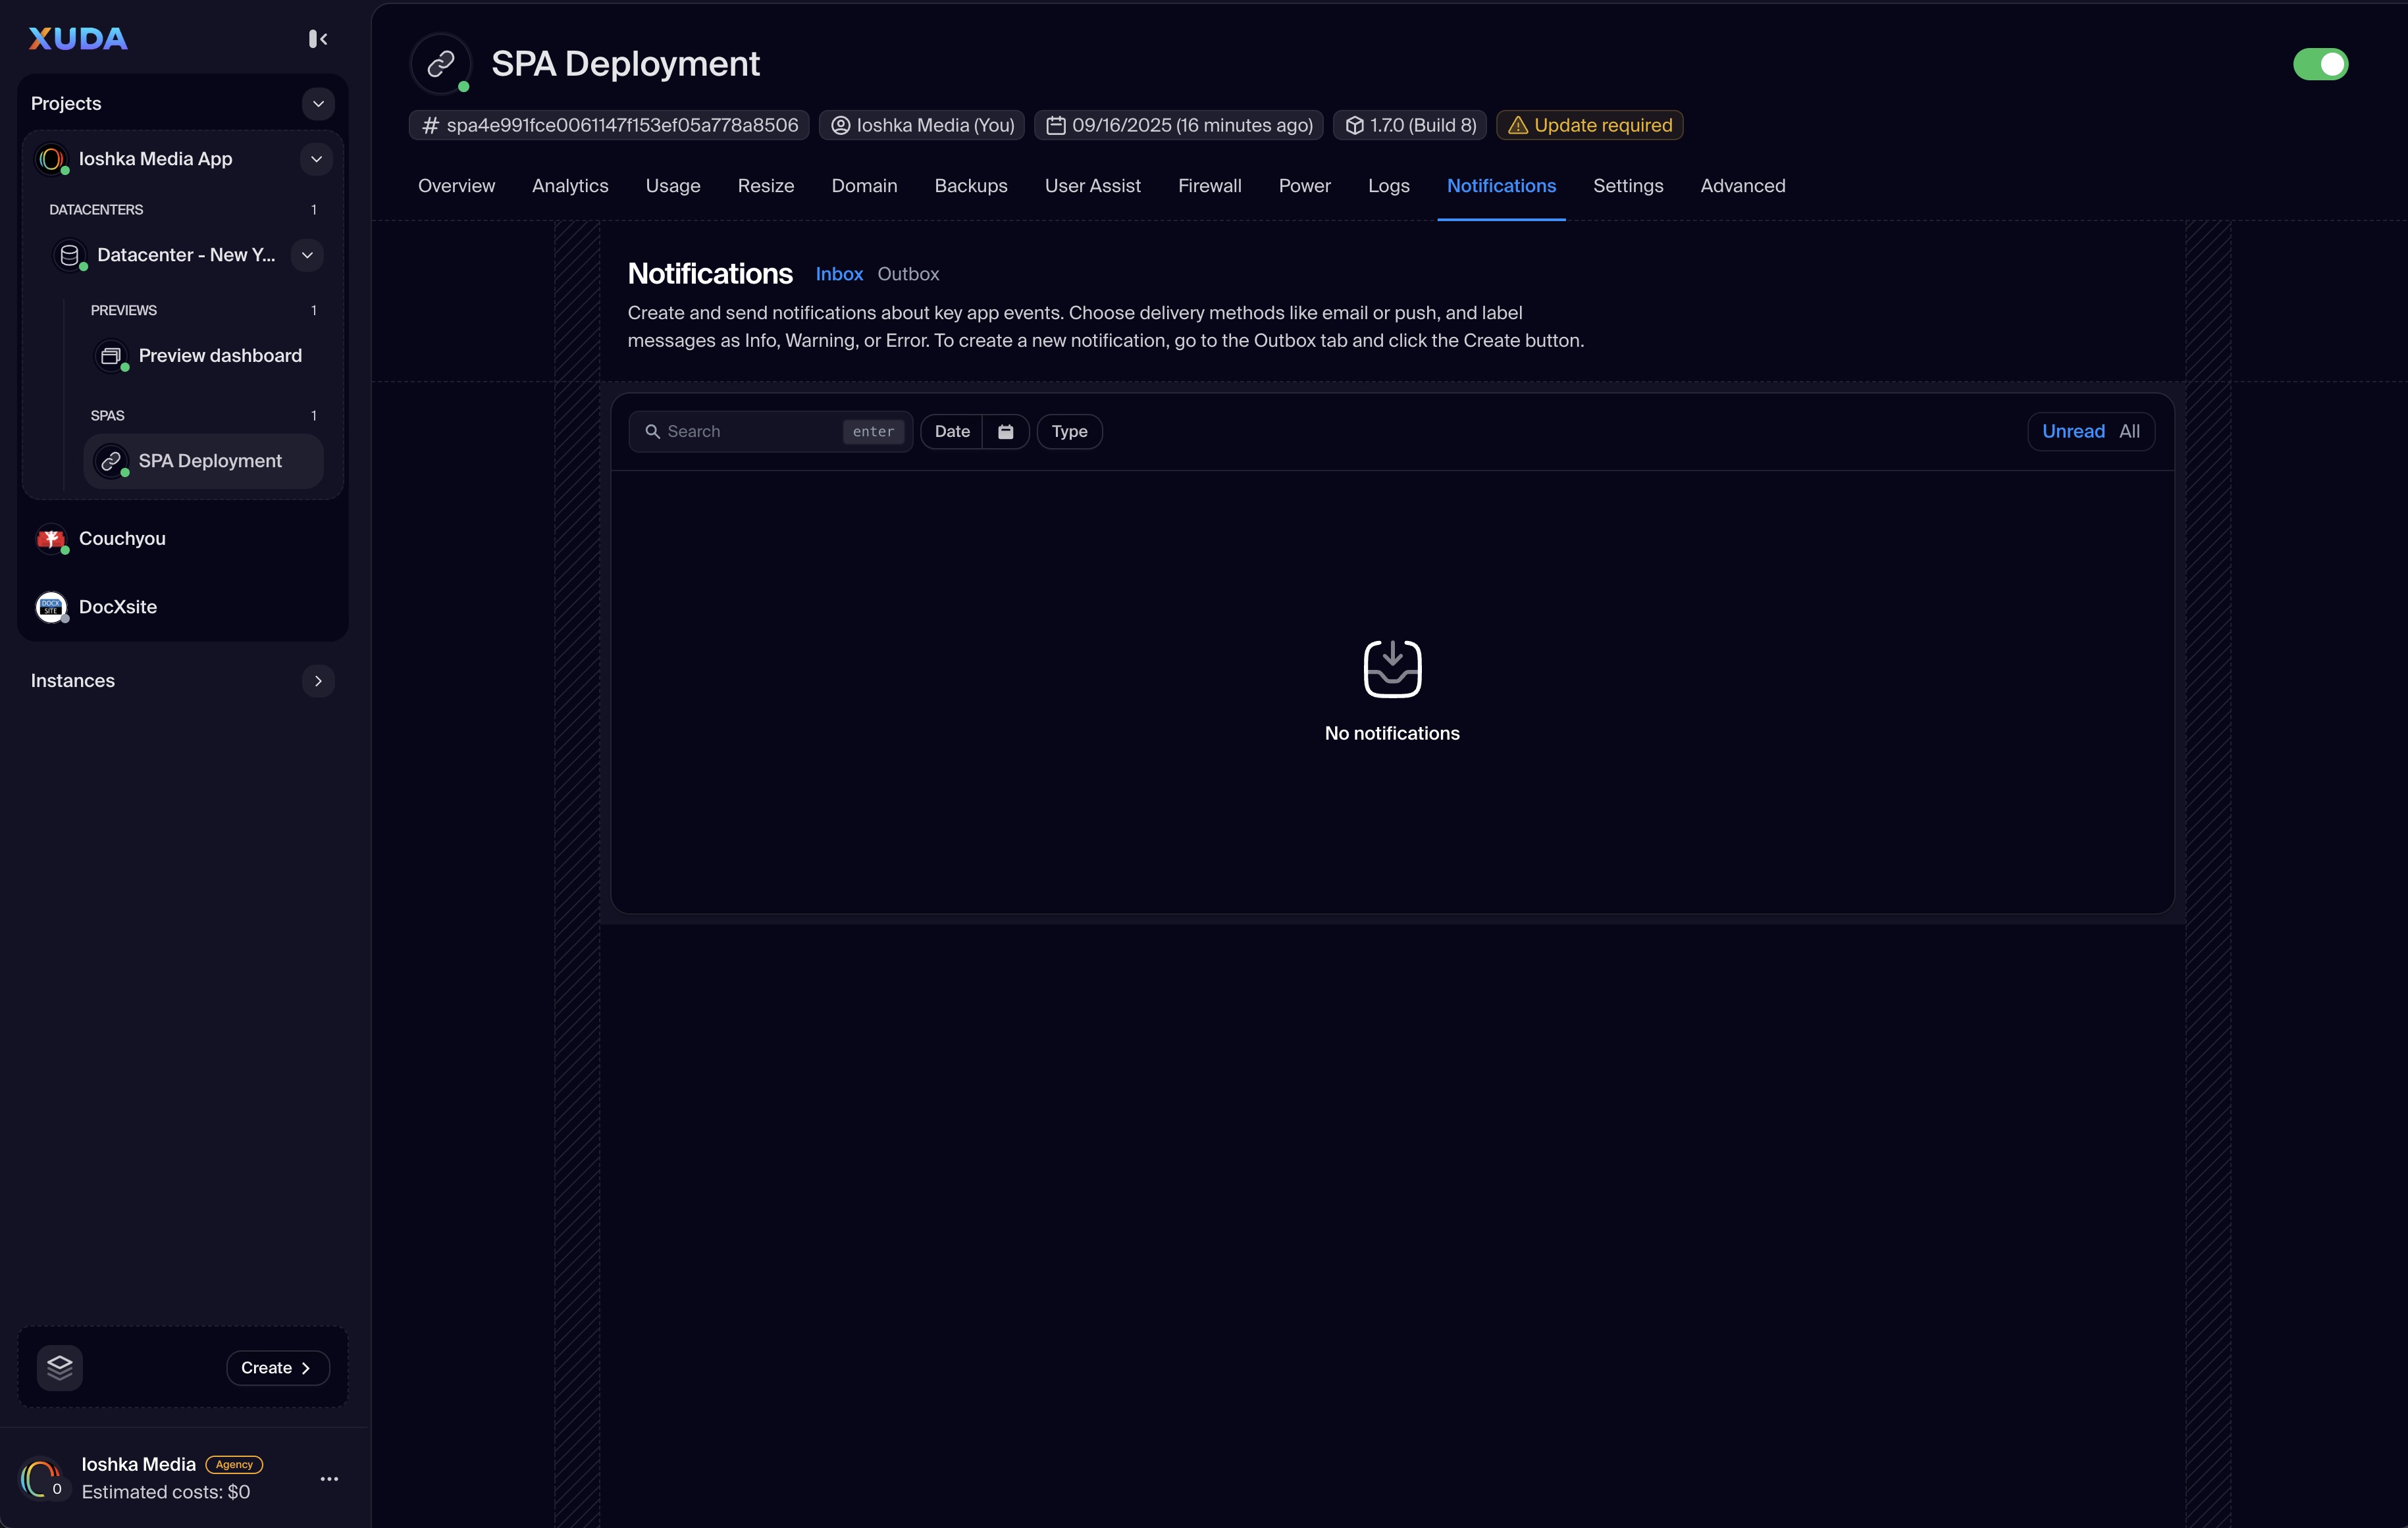Screen dimensions: 2408x1528
Task: Click the SPA Deployment link icon in header
Action: [x=441, y=65]
